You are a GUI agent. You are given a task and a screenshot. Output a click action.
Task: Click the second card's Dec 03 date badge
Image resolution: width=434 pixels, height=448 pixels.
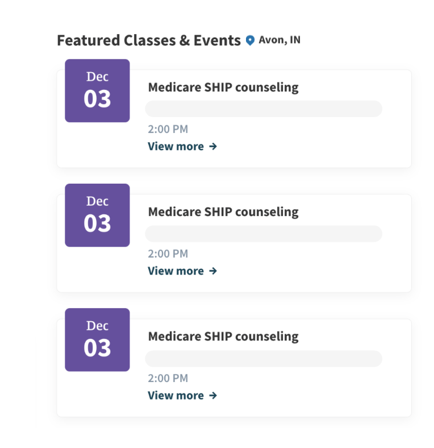(x=97, y=215)
